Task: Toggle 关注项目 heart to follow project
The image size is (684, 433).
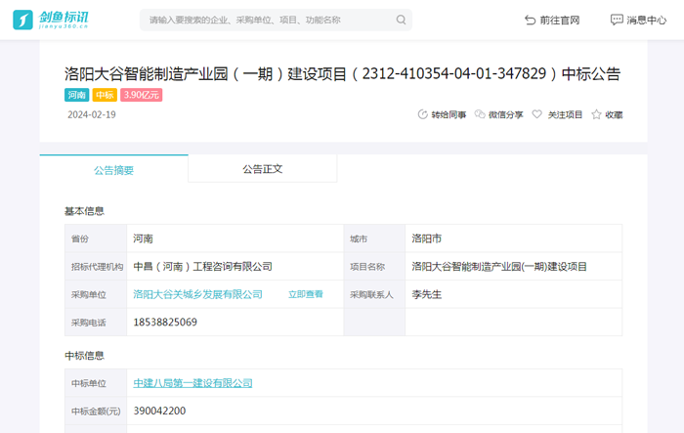Action: point(536,114)
